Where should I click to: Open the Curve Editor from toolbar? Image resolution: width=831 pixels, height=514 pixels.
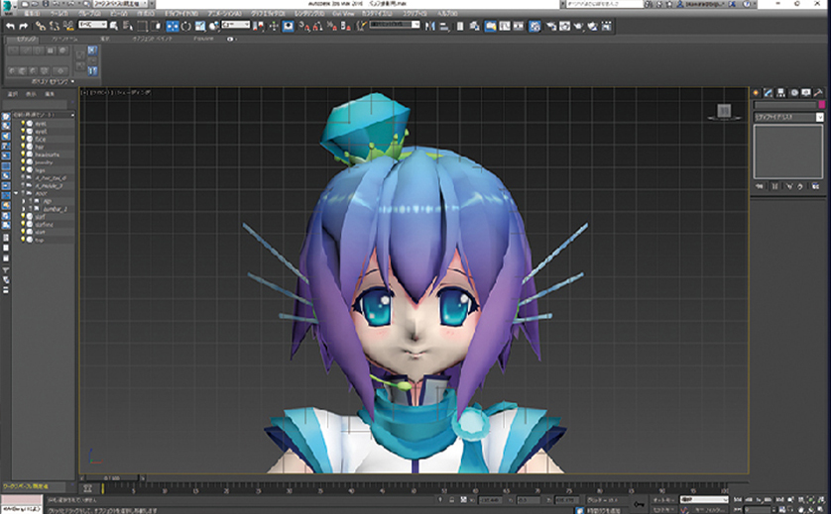505,26
